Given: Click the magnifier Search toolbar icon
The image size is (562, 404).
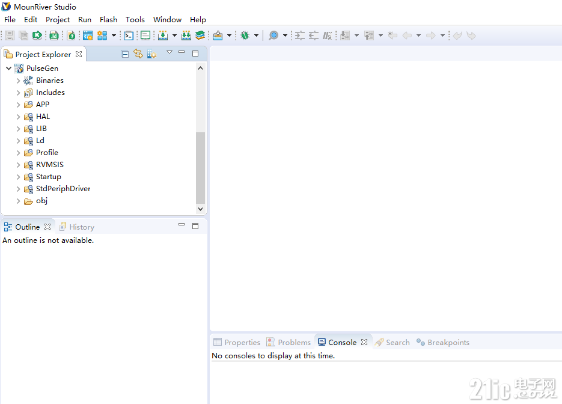Looking at the screenshot, I should 273,35.
